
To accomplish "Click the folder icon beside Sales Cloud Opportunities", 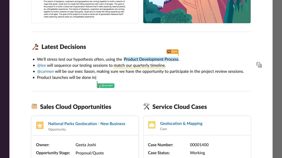I will 34,106.
